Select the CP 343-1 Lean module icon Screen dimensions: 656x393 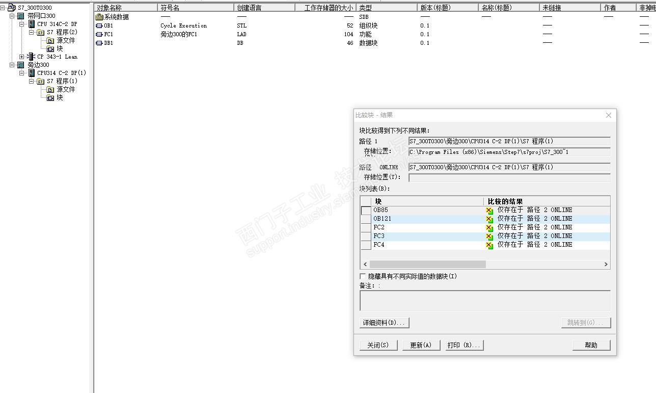[x=31, y=57]
